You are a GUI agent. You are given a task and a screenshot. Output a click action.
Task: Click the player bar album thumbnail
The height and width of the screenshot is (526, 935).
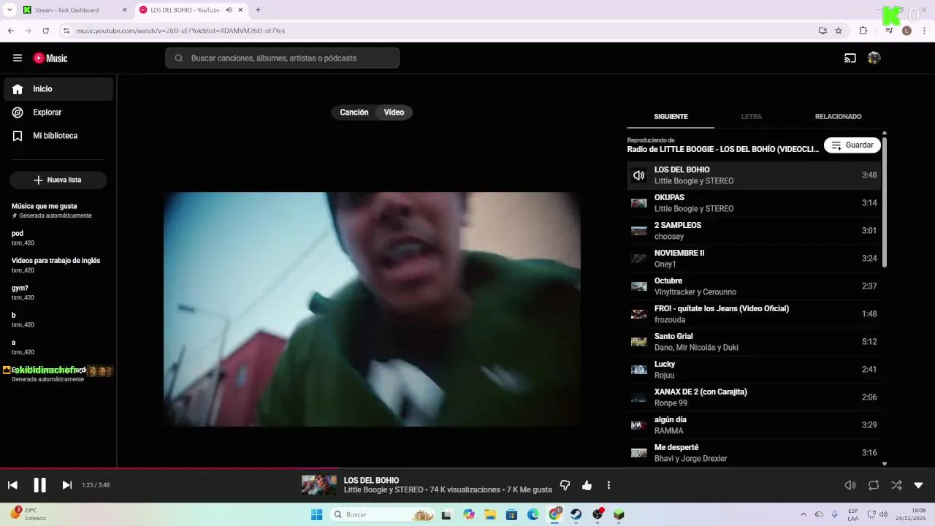[x=319, y=485]
